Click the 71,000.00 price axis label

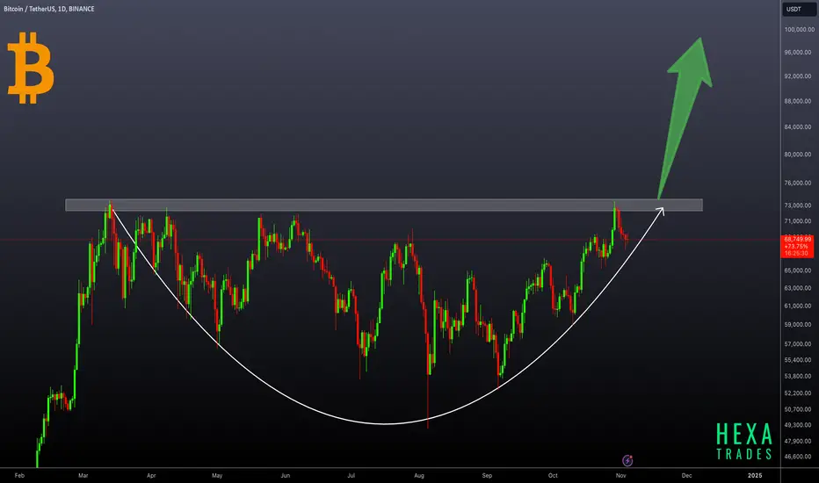(798, 221)
